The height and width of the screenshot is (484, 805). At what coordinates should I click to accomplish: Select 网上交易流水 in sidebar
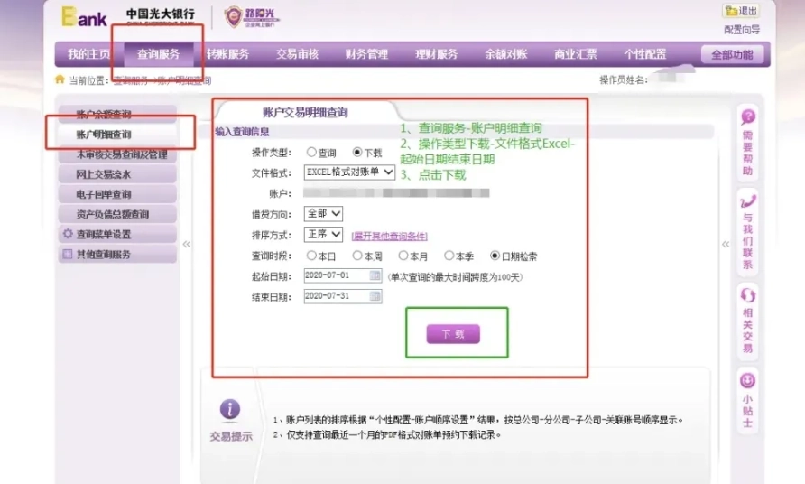point(118,174)
